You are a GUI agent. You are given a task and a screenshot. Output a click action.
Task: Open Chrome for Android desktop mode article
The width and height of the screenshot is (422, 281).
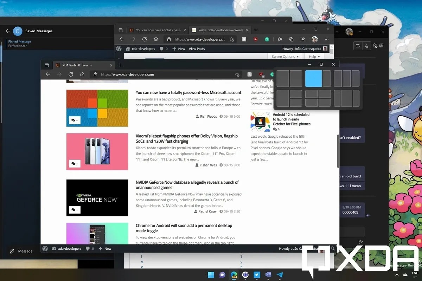[184, 228]
